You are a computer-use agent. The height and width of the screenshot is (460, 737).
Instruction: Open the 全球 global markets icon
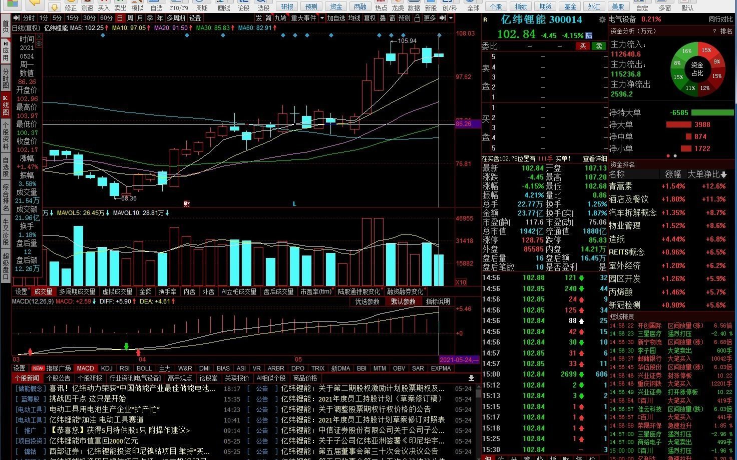pos(473,6)
